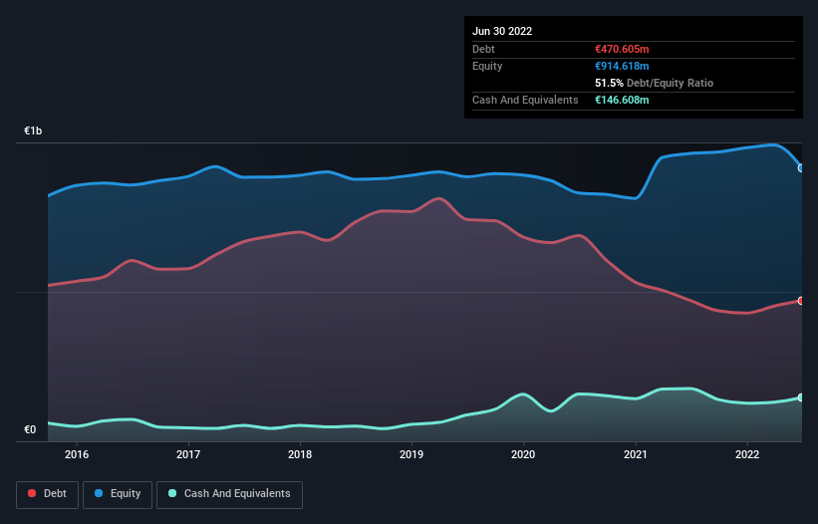This screenshot has height=524, width=818.
Task: Select the blue Equity endpoint marker
Action: tap(801, 168)
